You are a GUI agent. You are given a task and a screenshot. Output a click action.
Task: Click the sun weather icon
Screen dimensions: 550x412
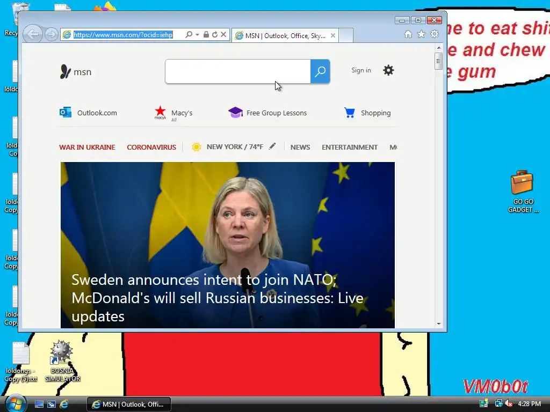tap(197, 147)
